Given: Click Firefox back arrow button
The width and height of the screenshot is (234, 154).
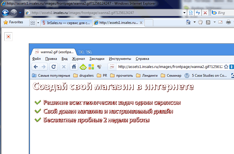Looking at the screenshot, I should click(36, 67).
